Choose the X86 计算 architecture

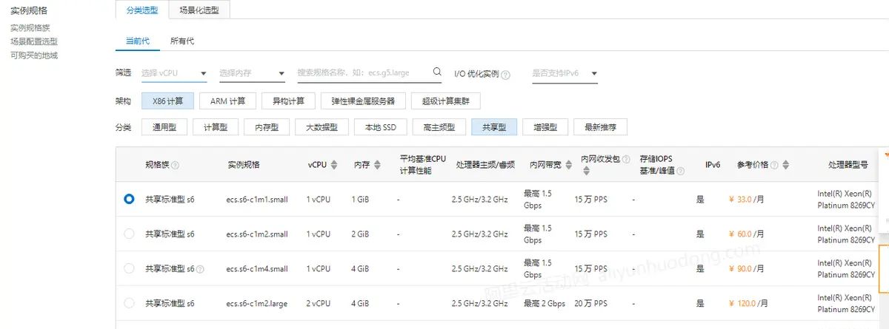(168, 101)
